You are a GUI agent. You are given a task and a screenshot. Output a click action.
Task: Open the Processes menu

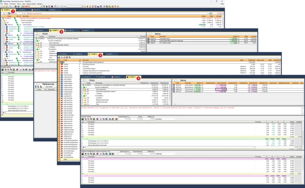coord(13,4)
